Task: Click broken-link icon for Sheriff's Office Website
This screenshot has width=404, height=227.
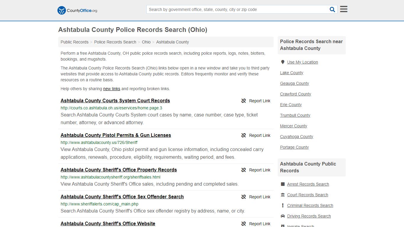Action: coord(244,224)
